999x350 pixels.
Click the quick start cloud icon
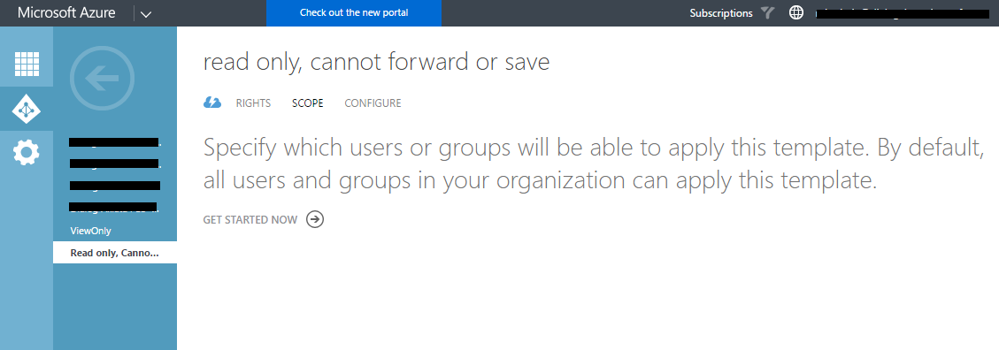pyautogui.click(x=212, y=103)
